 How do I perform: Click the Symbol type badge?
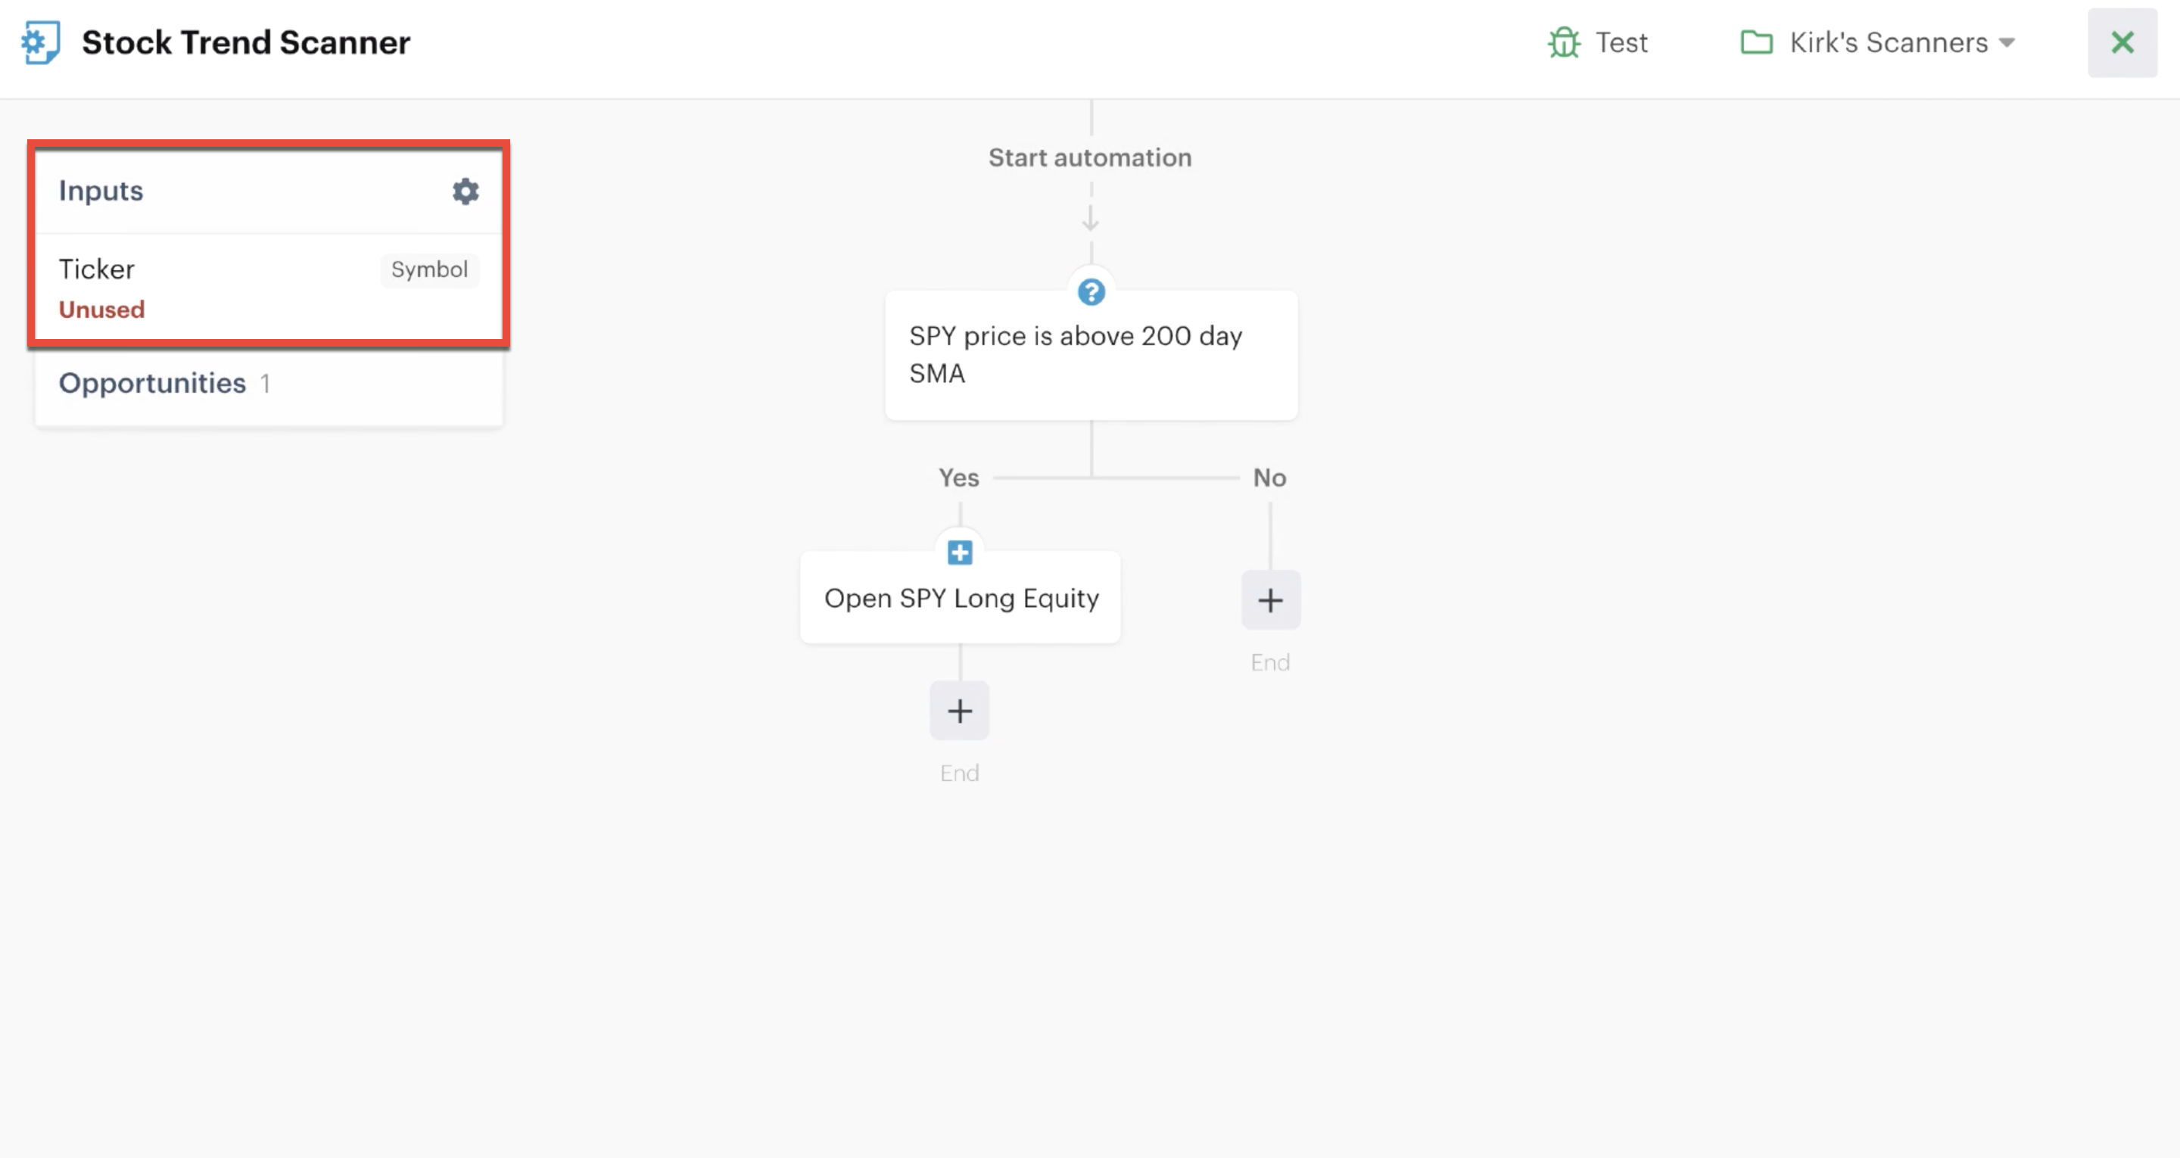coord(429,270)
